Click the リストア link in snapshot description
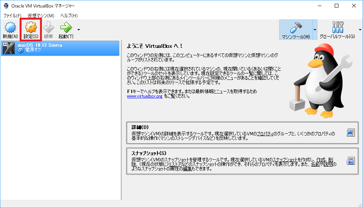This screenshot has width=363, height=208. tap(176, 164)
